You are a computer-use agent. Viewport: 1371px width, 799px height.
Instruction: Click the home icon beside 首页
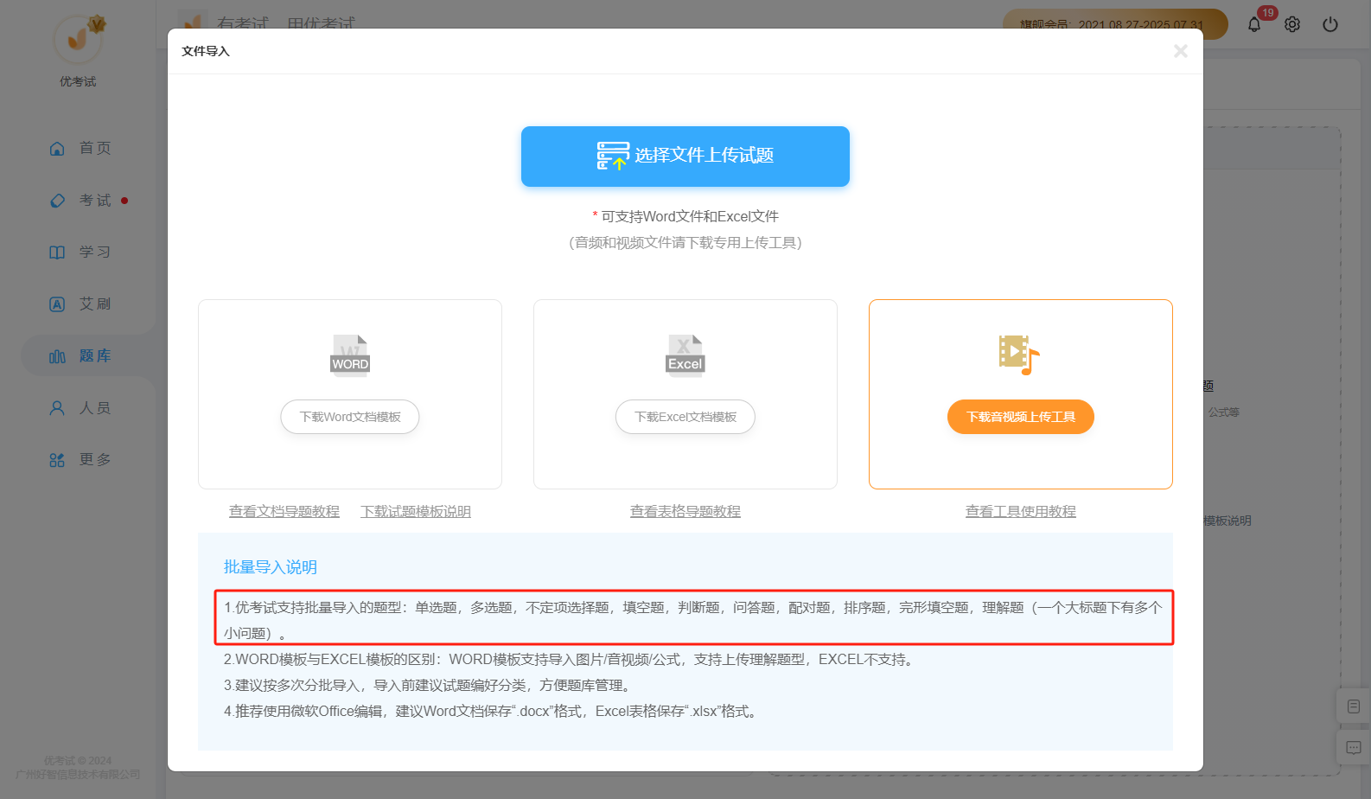(x=57, y=149)
